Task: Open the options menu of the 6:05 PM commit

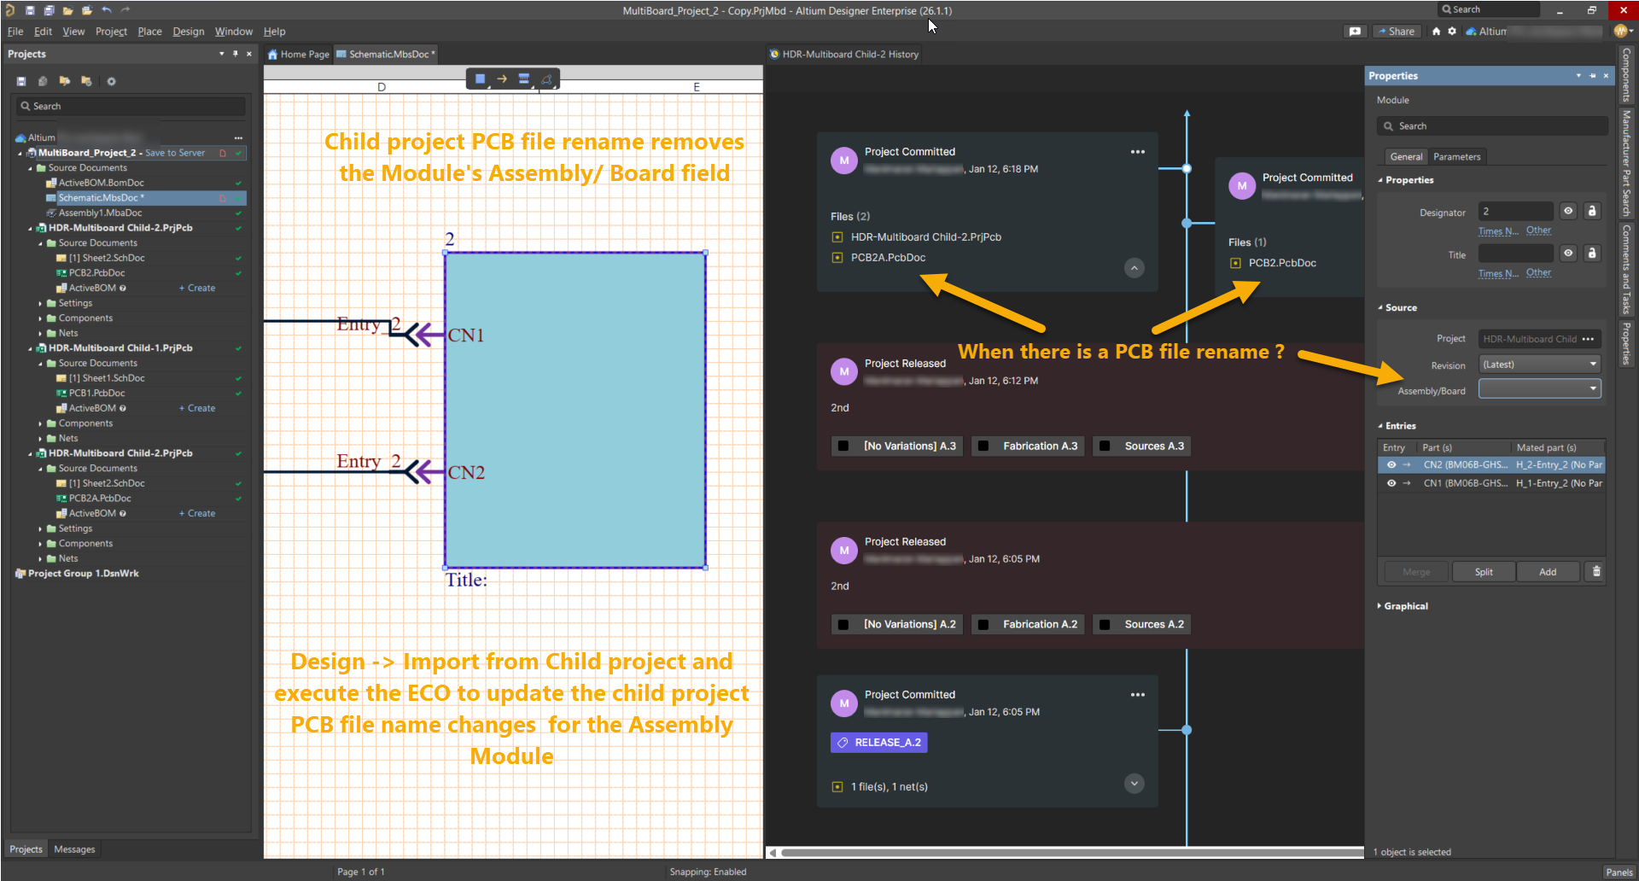Action: coord(1137,695)
